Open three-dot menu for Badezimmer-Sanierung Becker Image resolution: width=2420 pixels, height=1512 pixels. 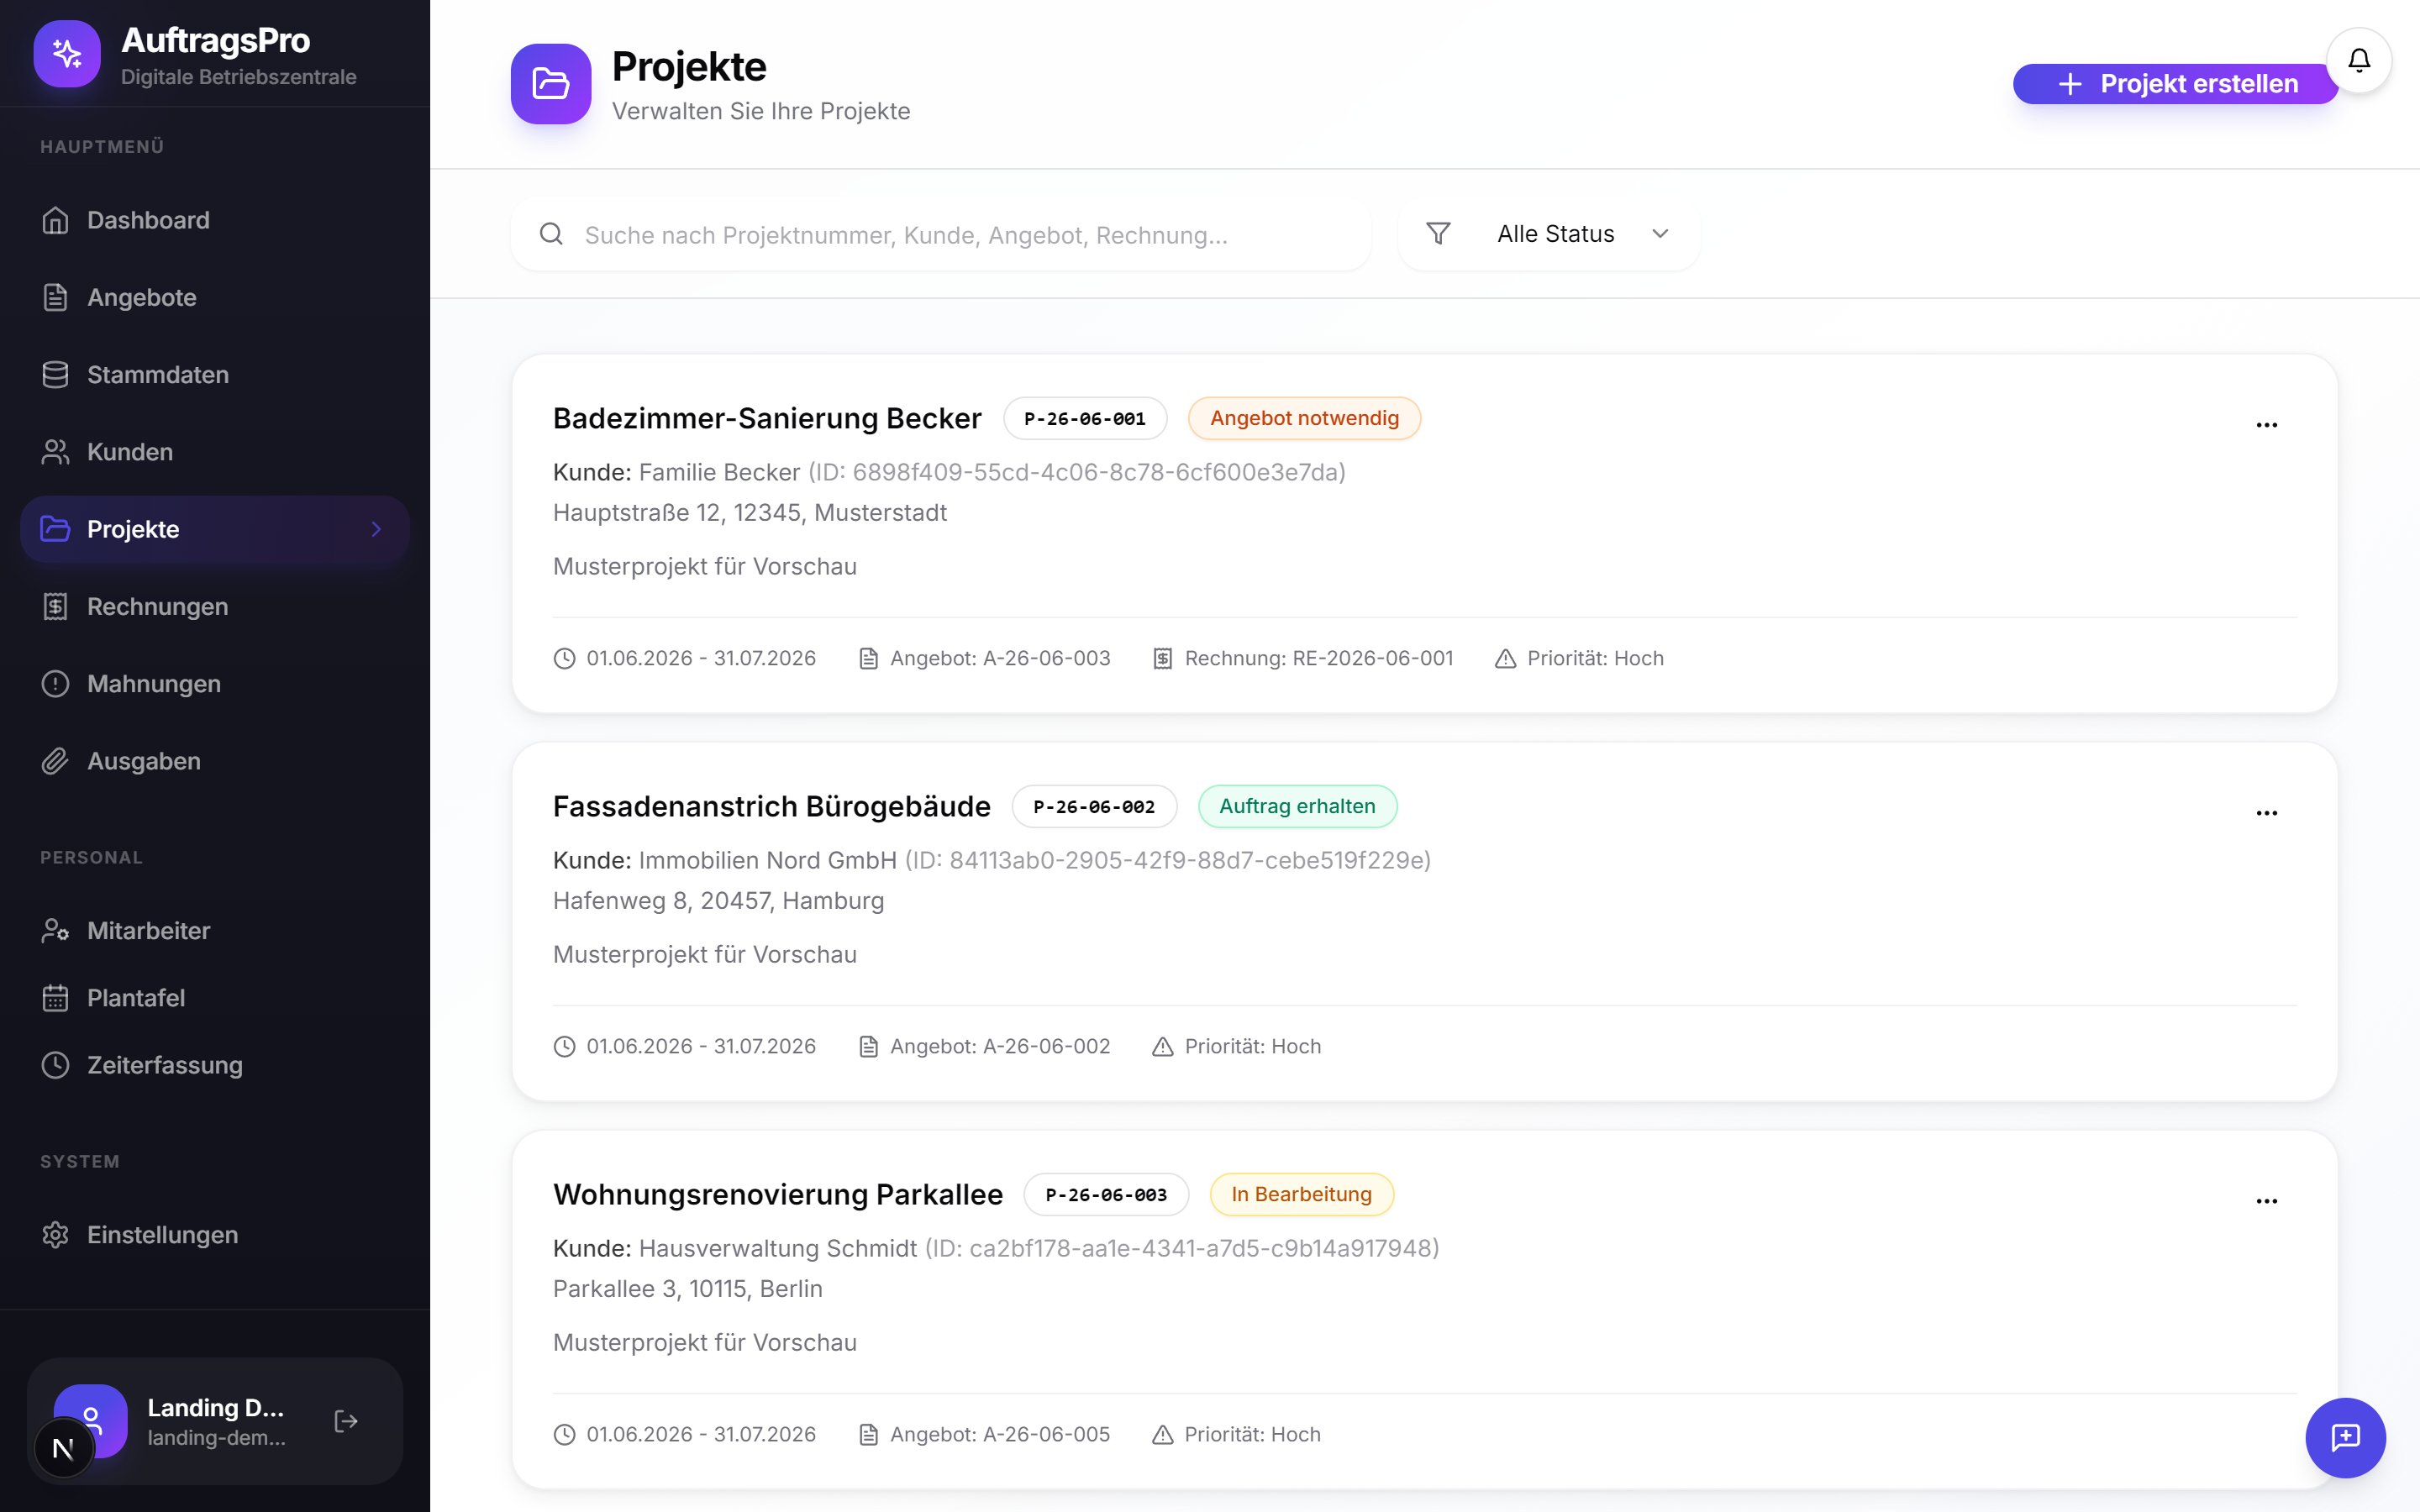coord(2266,425)
